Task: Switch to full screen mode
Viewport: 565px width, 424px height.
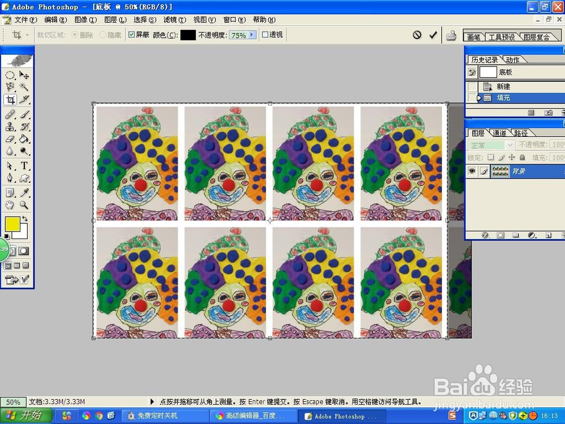Action: coord(25,266)
